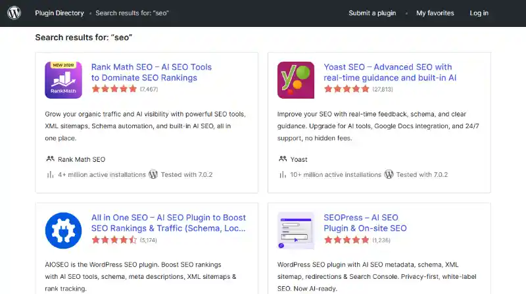Click '10+ million active installations' text
Screen dimensions: 526x294
click(335, 175)
